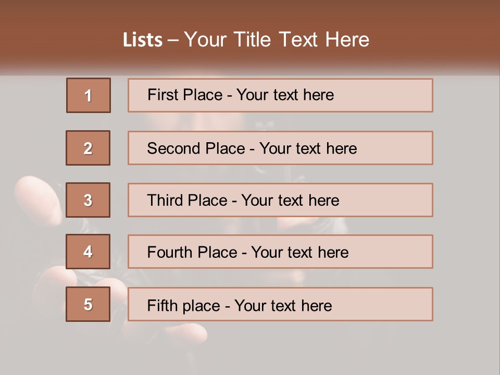Click the words 'Second Place'

point(196,148)
